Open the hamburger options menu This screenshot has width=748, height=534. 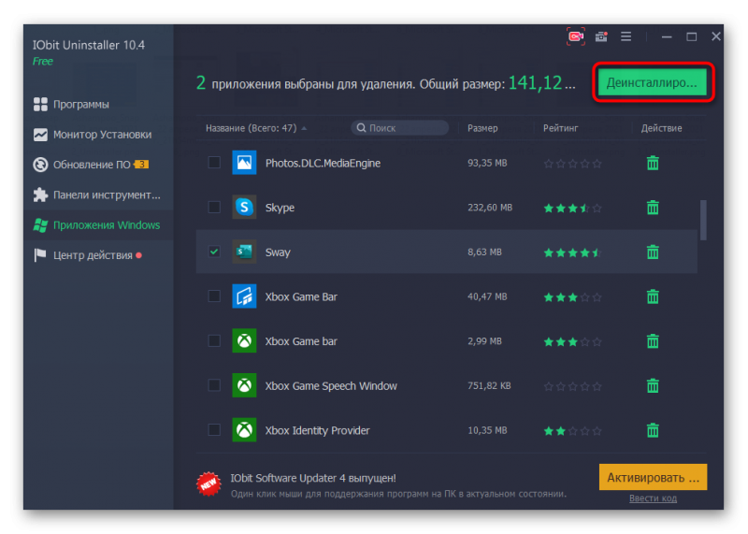626,36
